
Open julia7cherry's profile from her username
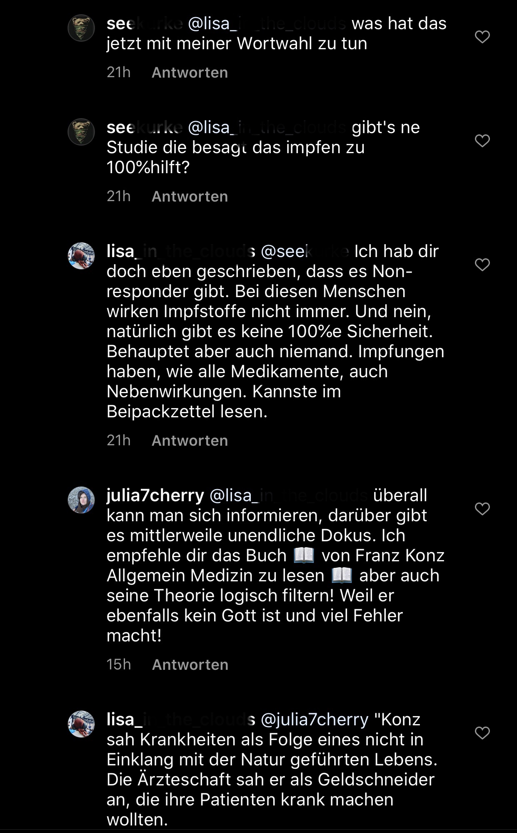click(155, 495)
